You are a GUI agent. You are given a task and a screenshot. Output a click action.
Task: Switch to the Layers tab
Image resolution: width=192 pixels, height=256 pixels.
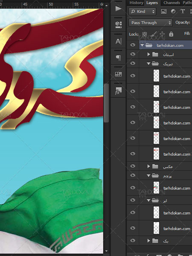(x=152, y=3)
